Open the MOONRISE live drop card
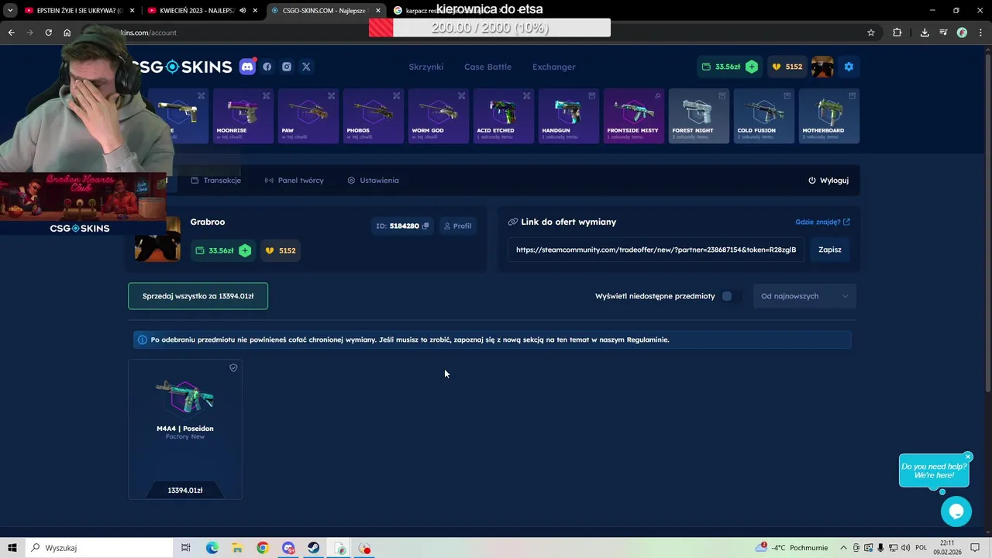Viewport: 992px width, 558px height. coord(243,116)
